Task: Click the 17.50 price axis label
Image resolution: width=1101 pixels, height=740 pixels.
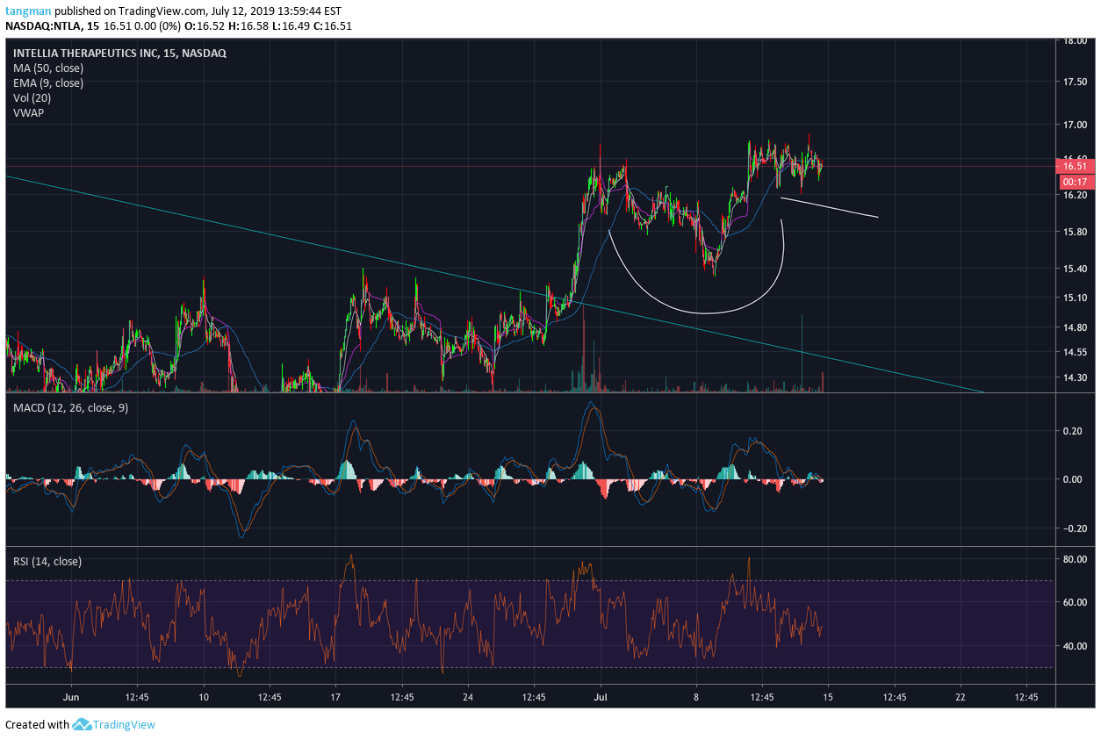Action: pyautogui.click(x=1076, y=82)
